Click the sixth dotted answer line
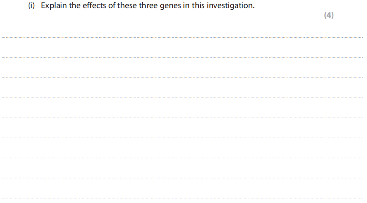This screenshot has height=203, width=367. pyautogui.click(x=183, y=138)
